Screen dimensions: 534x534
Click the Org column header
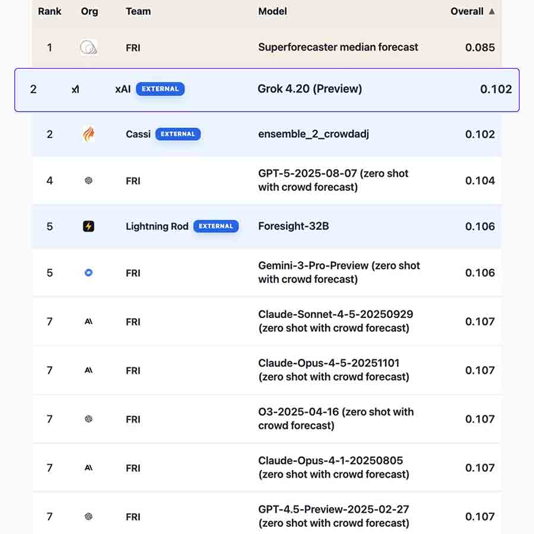(x=90, y=12)
